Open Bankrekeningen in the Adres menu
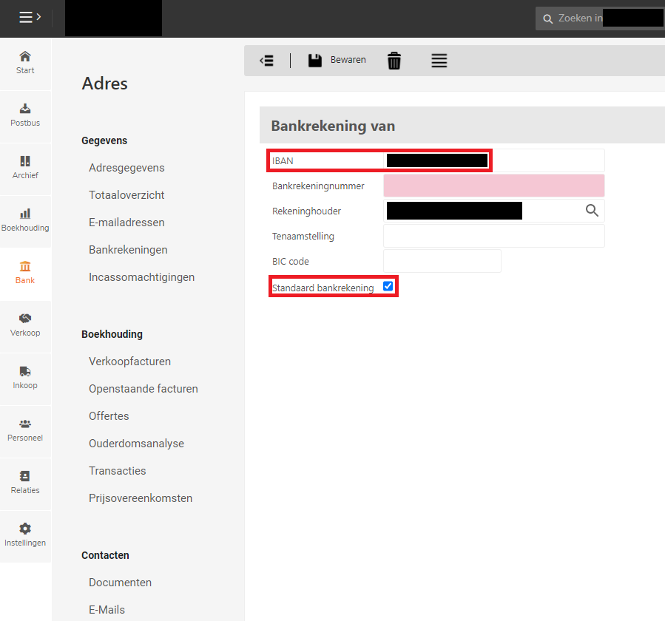 [x=128, y=250]
